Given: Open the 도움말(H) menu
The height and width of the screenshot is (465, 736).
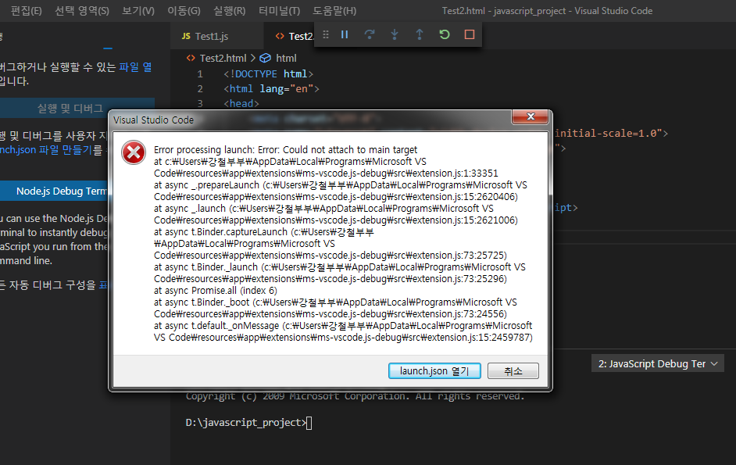Looking at the screenshot, I should coord(334,10).
